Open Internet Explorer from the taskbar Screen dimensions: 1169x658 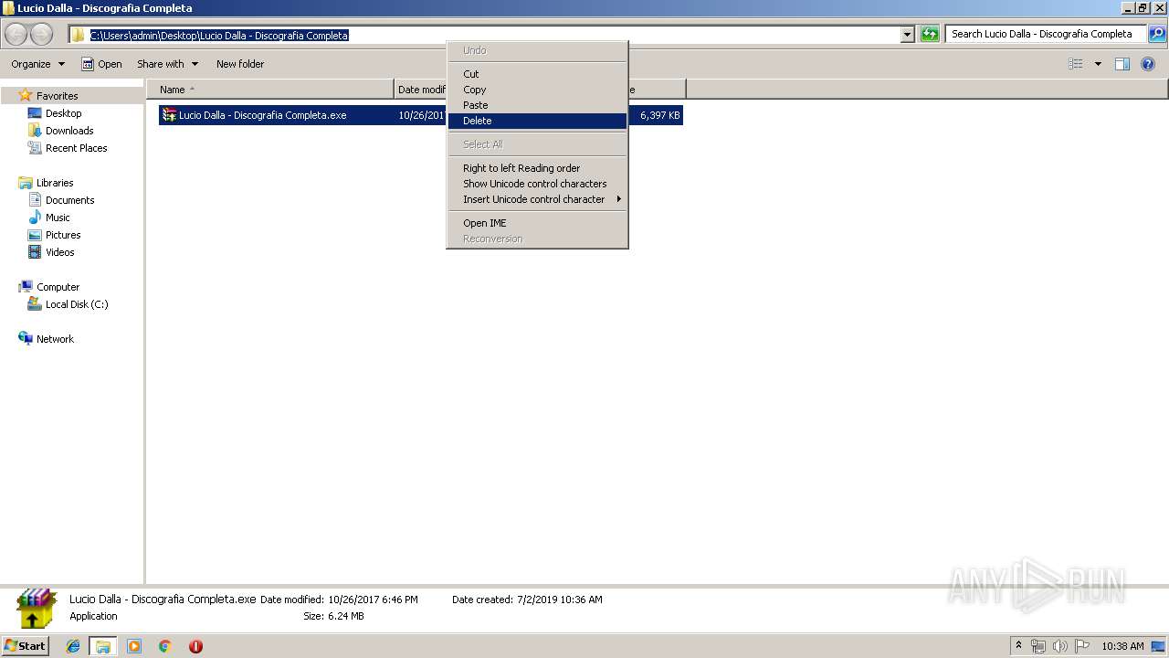[x=73, y=646]
